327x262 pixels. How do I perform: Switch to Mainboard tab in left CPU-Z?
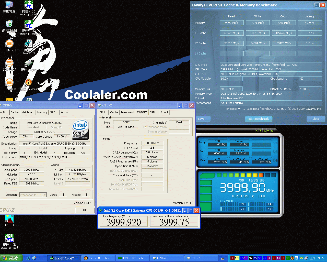28,112
